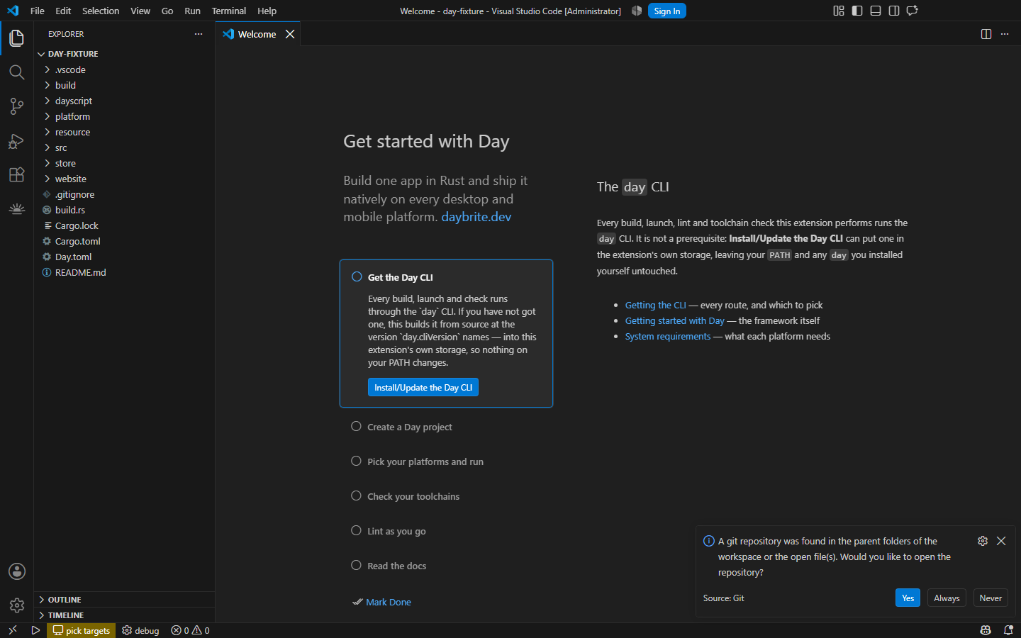Viewport: 1021px width, 638px height.
Task: Select Check your toolchains step
Action: coord(446,496)
